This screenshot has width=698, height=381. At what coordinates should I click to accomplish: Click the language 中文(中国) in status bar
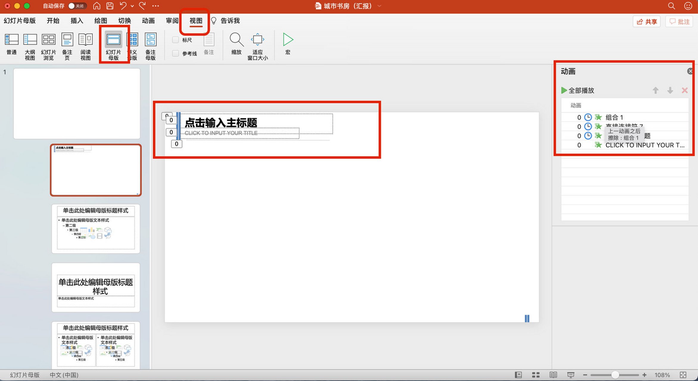[64, 375]
